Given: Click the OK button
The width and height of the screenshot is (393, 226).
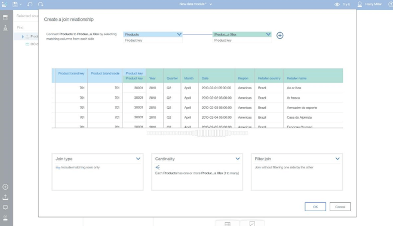Looking at the screenshot, I should 315,207.
